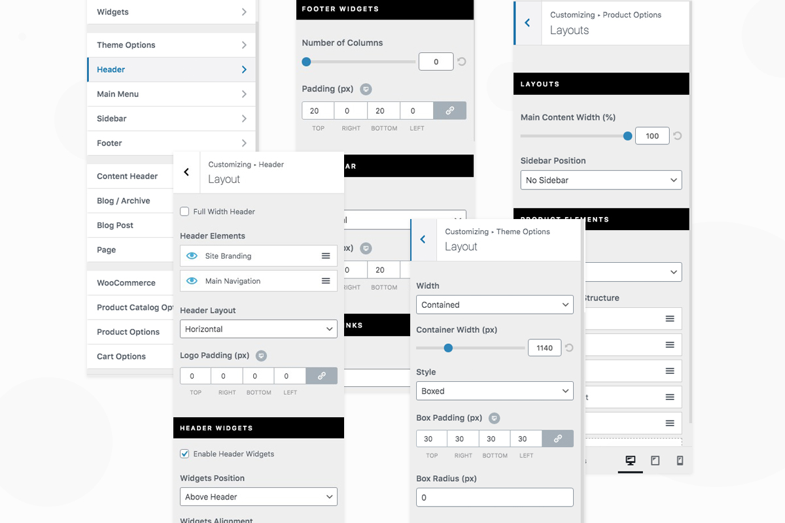Toggle link values for Footer Widgets Padding
785x523 pixels.
point(450,111)
